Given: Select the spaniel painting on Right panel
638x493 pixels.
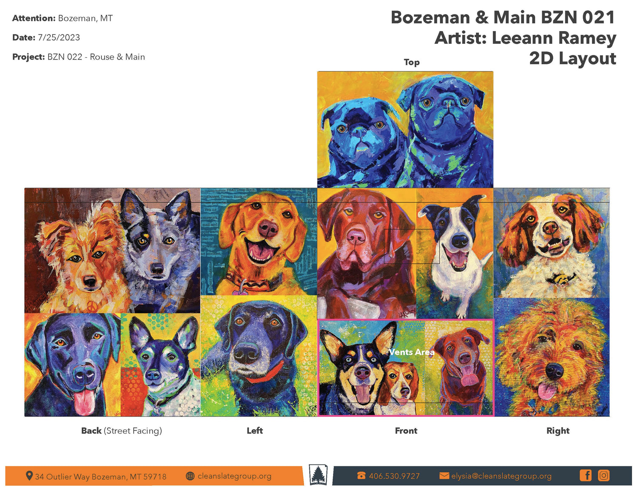Looking at the screenshot, I should tap(552, 243).
